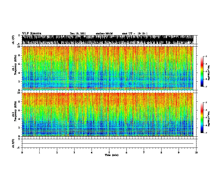Image resolution: width=221 pixels, height=171 pixels.
Task: Click the "ch.1(V)" waveform axis label
Action: [x=13, y=40]
